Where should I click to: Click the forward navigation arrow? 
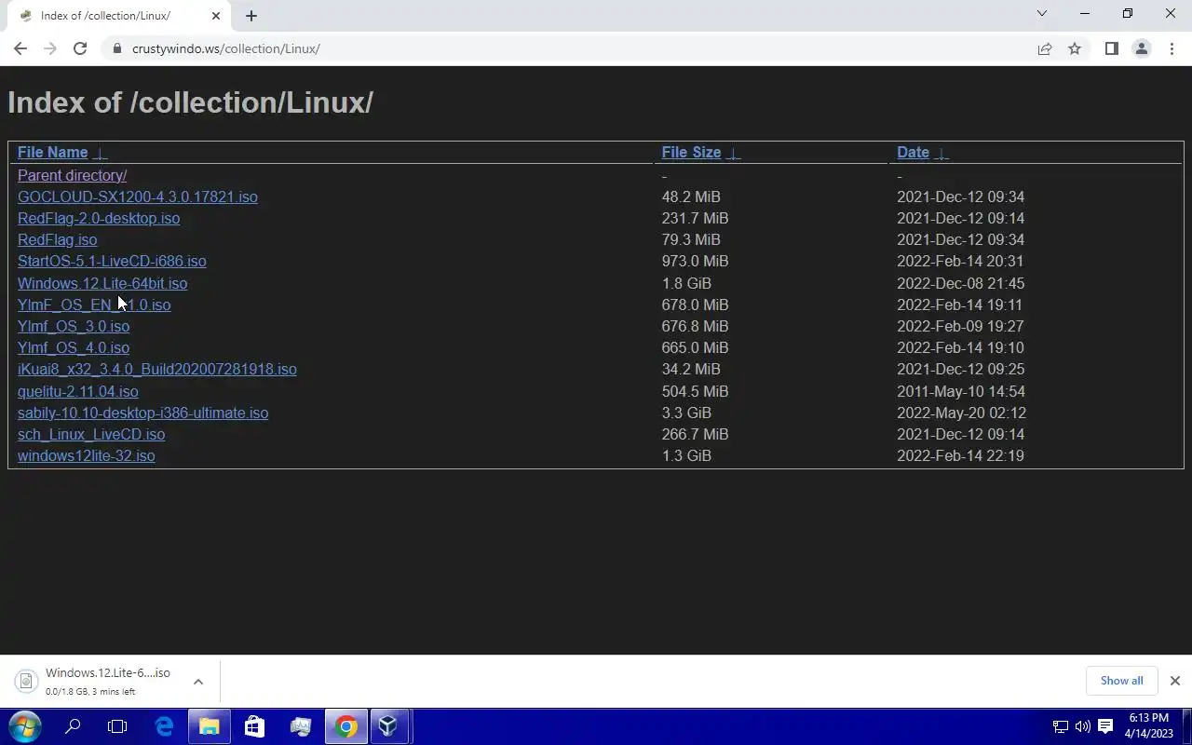(50, 48)
